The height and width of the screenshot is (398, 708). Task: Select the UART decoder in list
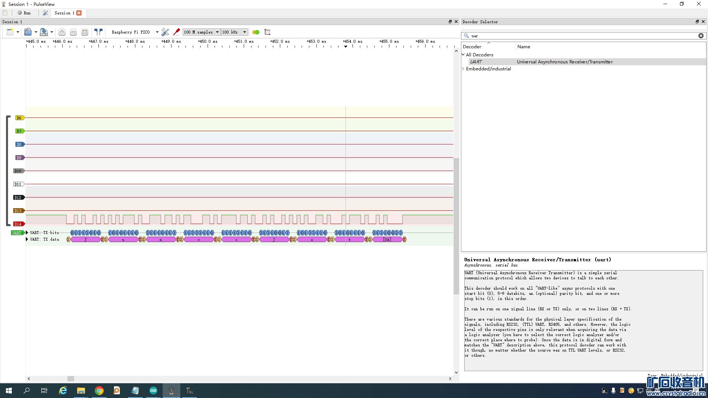476,62
